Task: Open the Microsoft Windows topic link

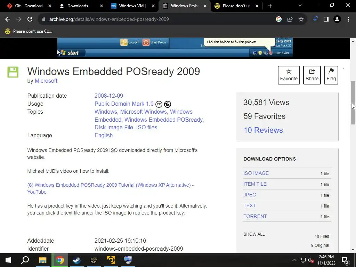Action: pyautogui.click(x=144, y=112)
